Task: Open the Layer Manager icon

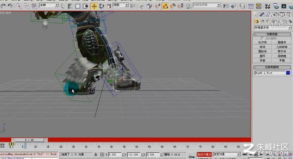Action: click(x=242, y=6)
